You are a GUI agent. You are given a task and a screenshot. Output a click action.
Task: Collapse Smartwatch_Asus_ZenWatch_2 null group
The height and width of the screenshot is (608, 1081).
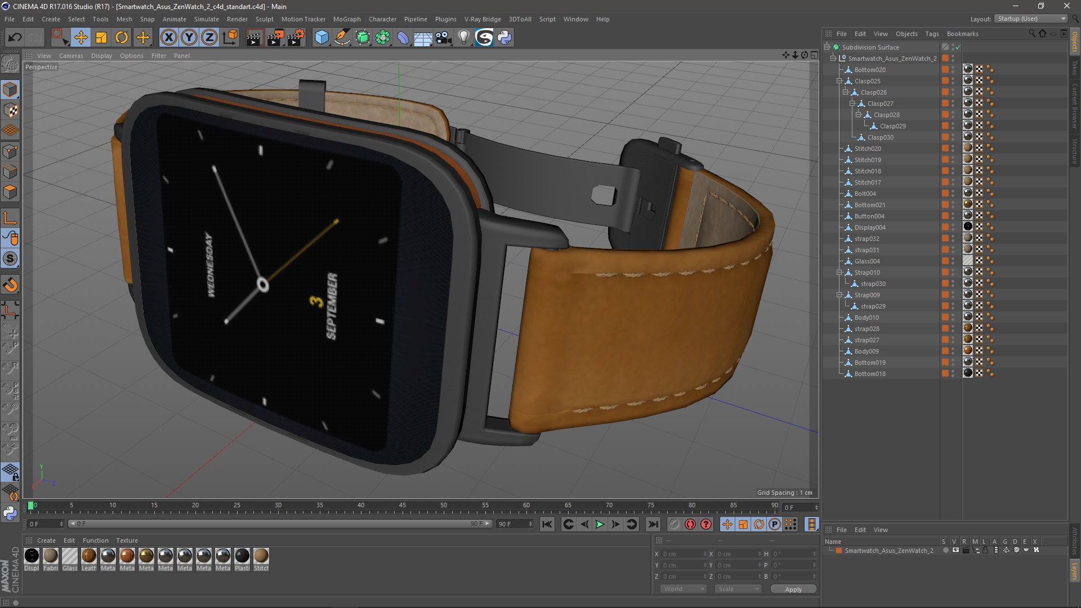(x=833, y=59)
